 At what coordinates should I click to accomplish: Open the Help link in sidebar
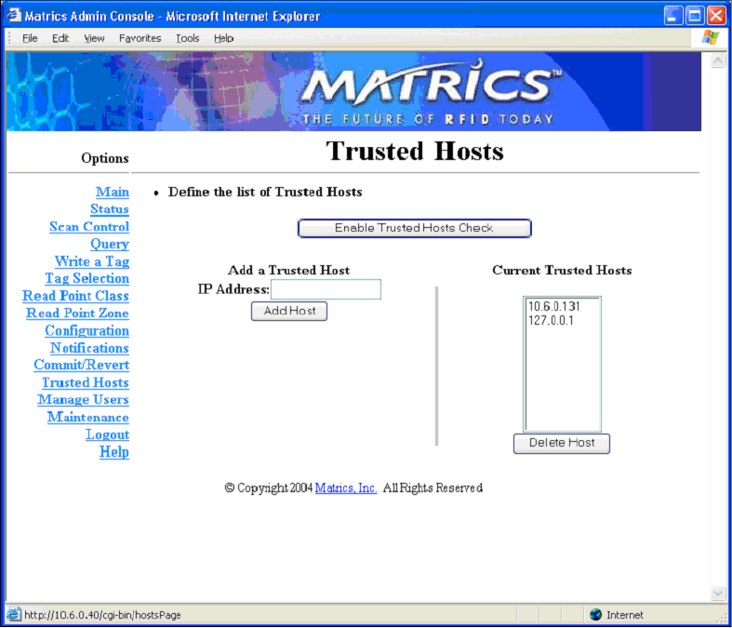pos(114,452)
